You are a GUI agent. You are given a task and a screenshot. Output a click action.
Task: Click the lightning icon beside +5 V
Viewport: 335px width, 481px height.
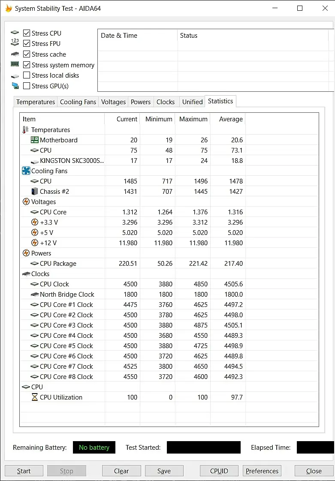coord(35,232)
